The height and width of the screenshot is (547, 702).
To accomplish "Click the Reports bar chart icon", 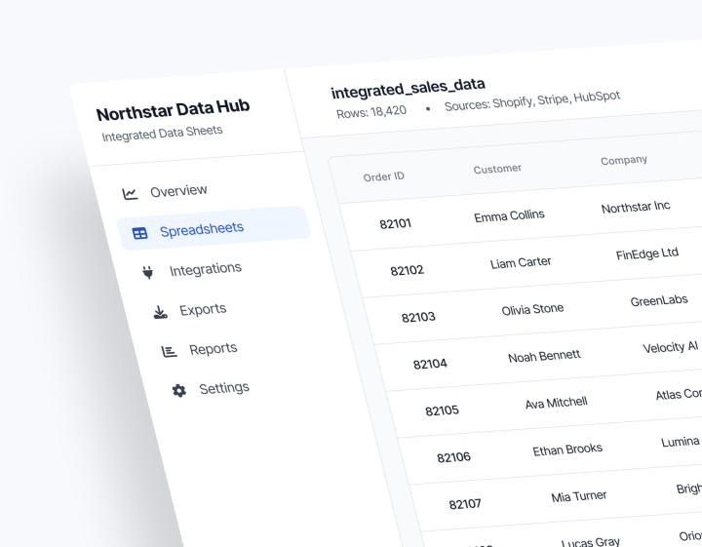I will click(170, 351).
